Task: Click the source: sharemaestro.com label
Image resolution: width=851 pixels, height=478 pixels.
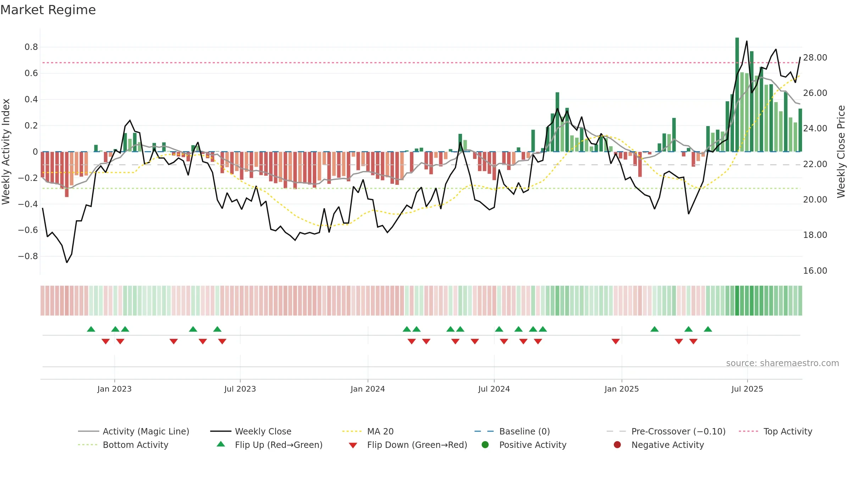Action: pos(782,363)
